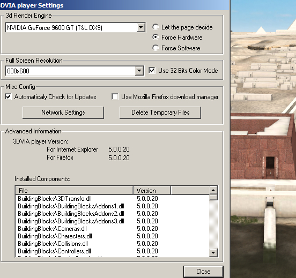Select BuildingBlocks\Cameras.dll row
The width and height of the screenshot is (296, 278).
[112, 229]
